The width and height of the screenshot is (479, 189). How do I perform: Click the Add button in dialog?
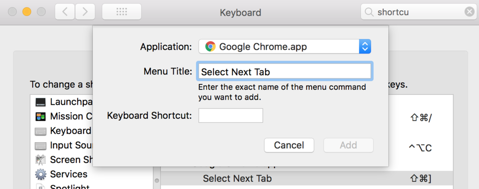click(x=348, y=145)
